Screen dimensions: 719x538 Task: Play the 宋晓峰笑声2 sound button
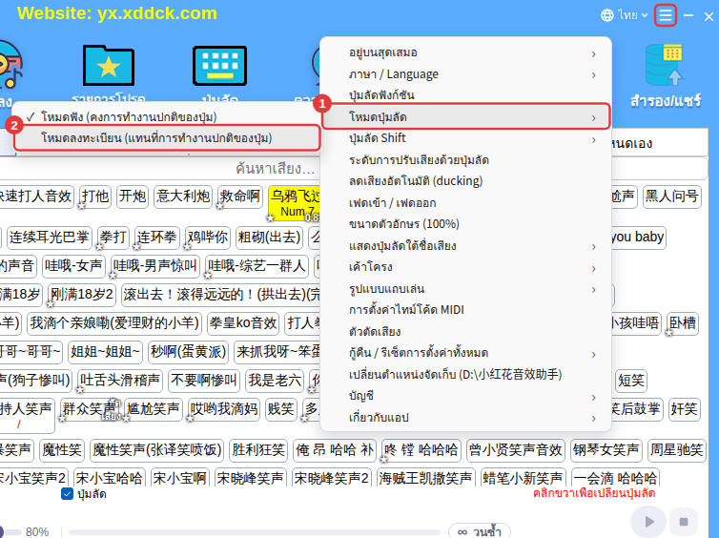coord(331,478)
